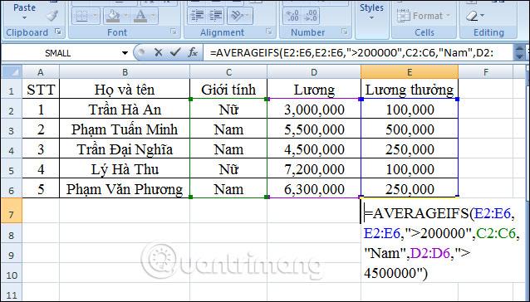Click the cell 'Trần Đại Nghĩa'

click(x=125, y=149)
